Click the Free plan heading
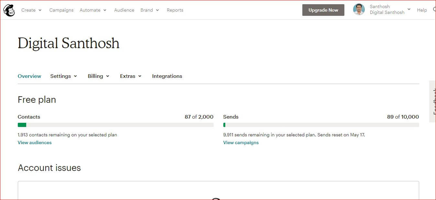This screenshot has height=200, width=436. tap(37, 100)
